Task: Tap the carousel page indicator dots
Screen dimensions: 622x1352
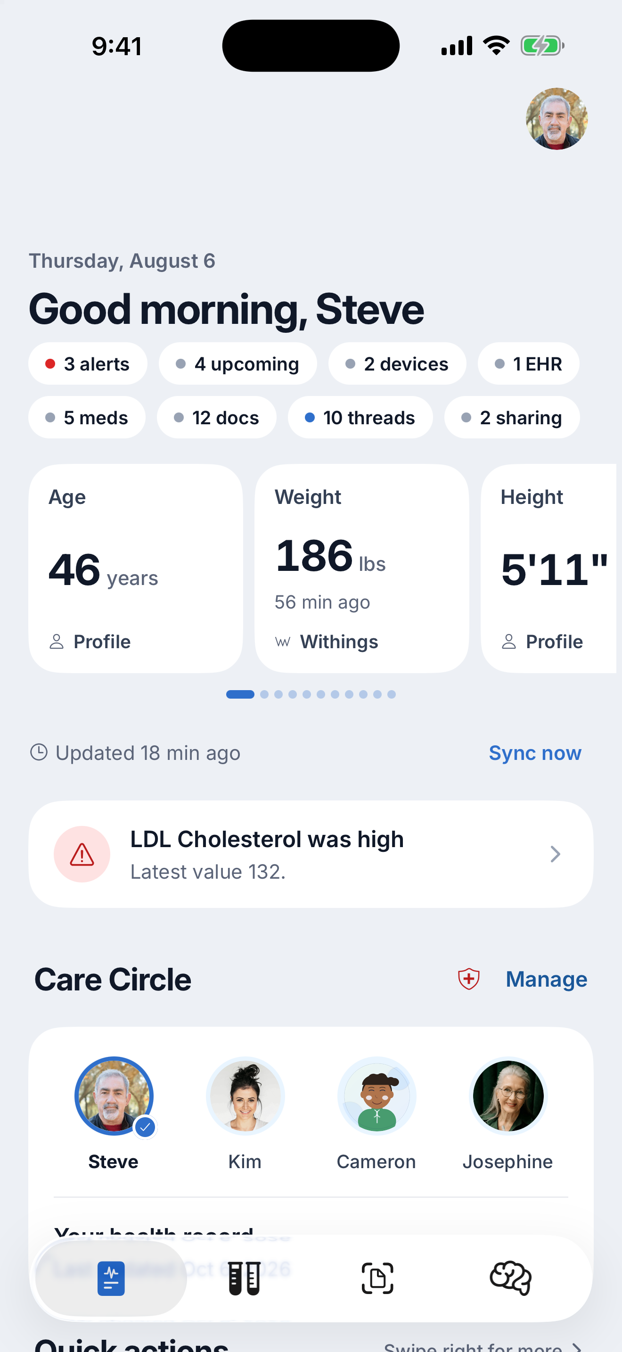Action: click(311, 694)
